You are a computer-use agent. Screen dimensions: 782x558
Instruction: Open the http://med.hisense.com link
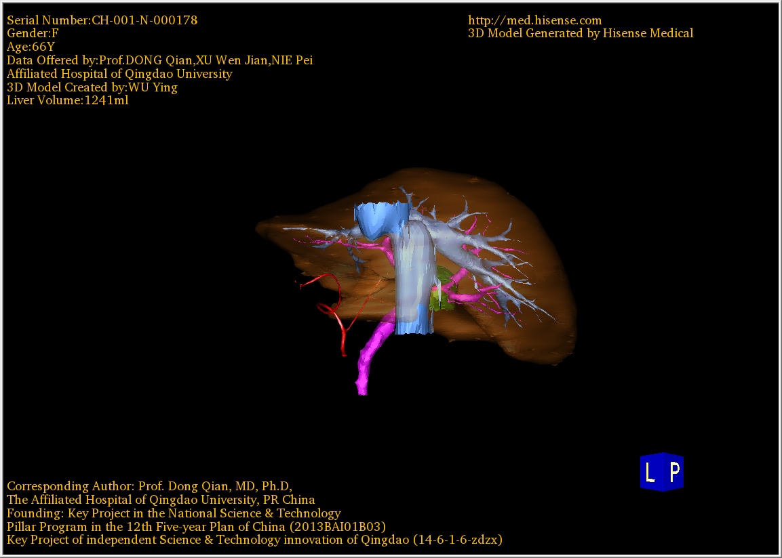[x=534, y=20]
